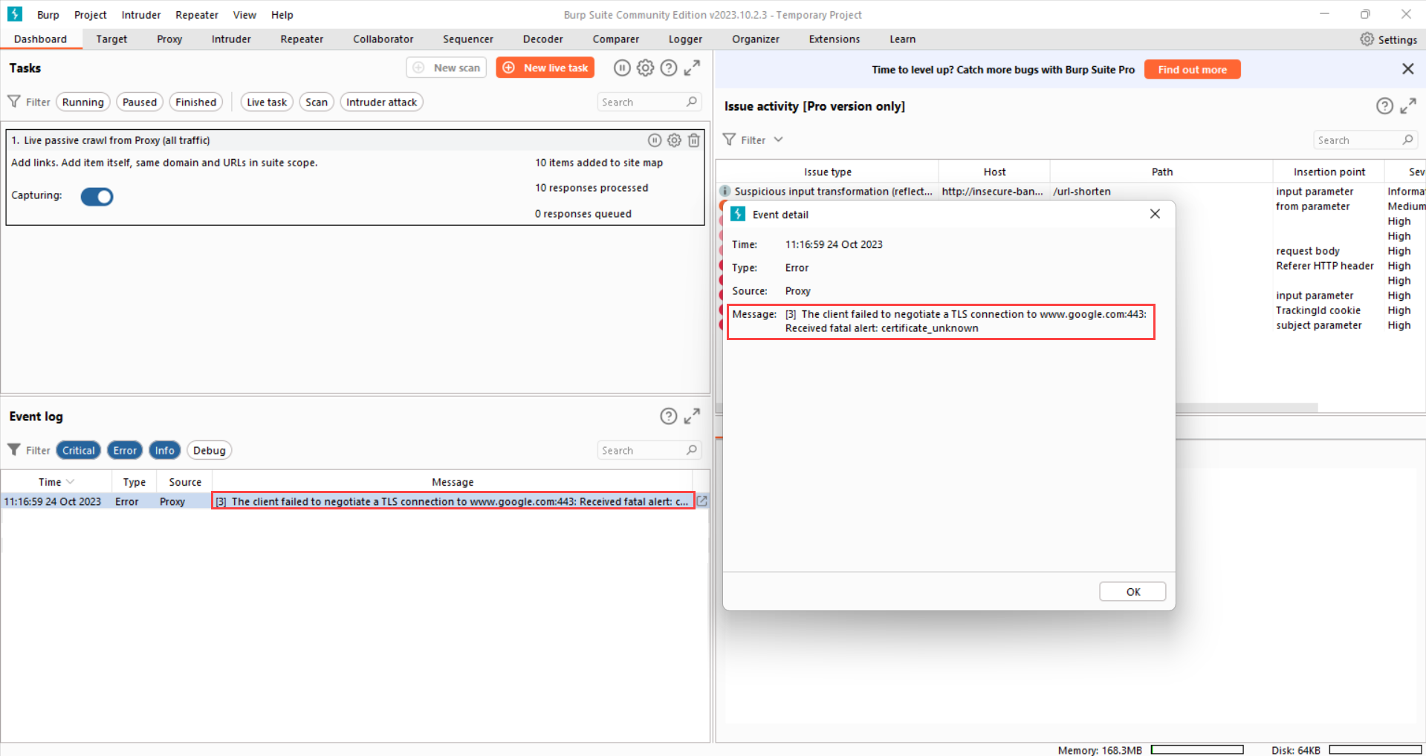This screenshot has width=1426, height=756.
Task: Click the Event log search field
Action: (642, 451)
